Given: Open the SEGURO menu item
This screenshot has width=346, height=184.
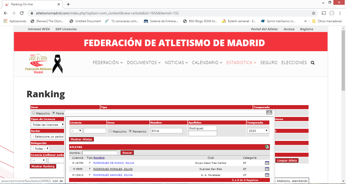Looking at the screenshot, I should click(x=269, y=63).
